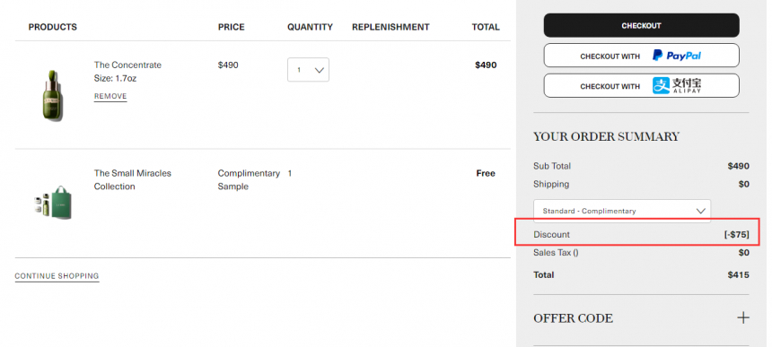
Task: Open the Standard - Complimentary shipping dropdown
Action: coord(622,211)
